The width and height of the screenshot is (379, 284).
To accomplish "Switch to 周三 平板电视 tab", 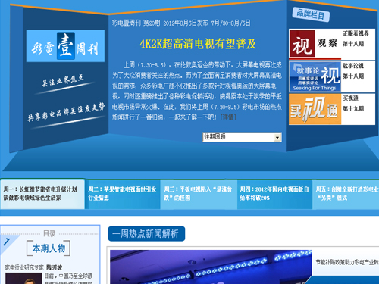I will point(199,194).
